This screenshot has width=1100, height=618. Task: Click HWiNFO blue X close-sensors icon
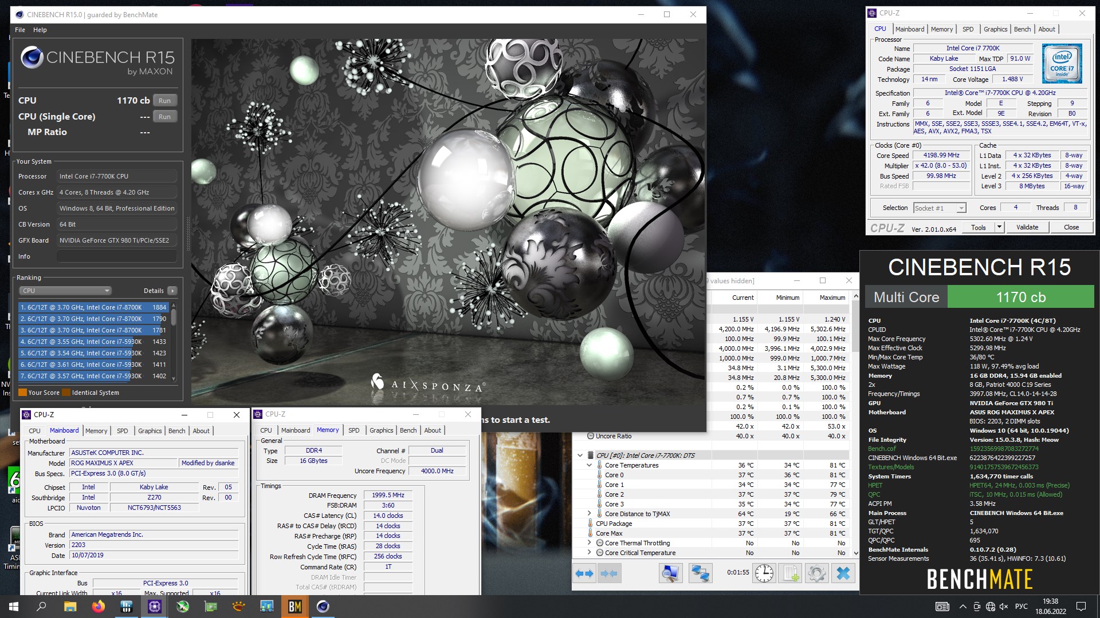(843, 573)
